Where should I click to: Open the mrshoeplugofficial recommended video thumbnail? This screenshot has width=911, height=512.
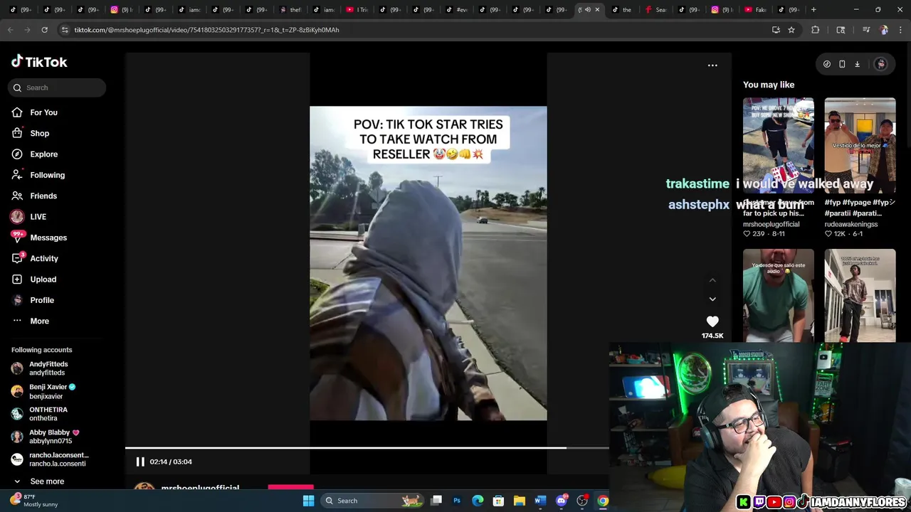coord(779,145)
